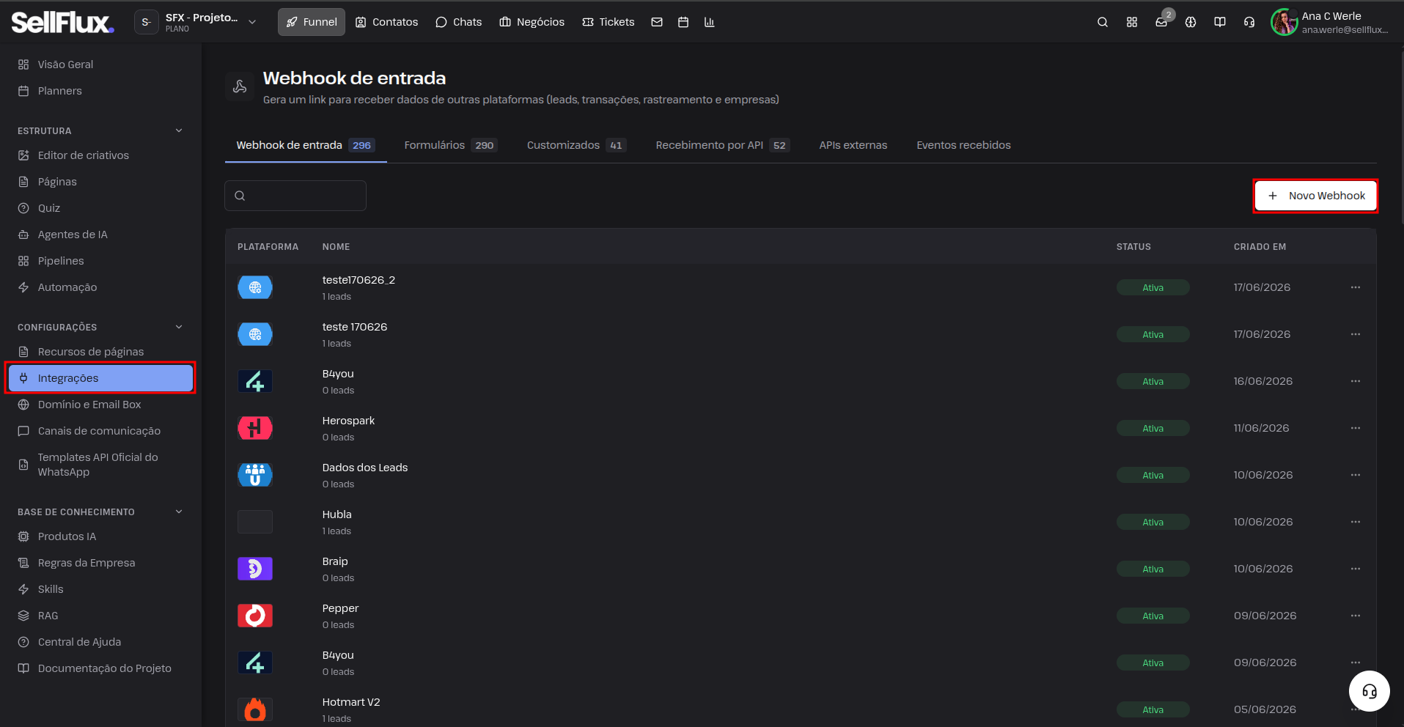The image size is (1404, 727).
Task: Click the Hotmart V2 flame platform icon
Action: tap(255, 709)
